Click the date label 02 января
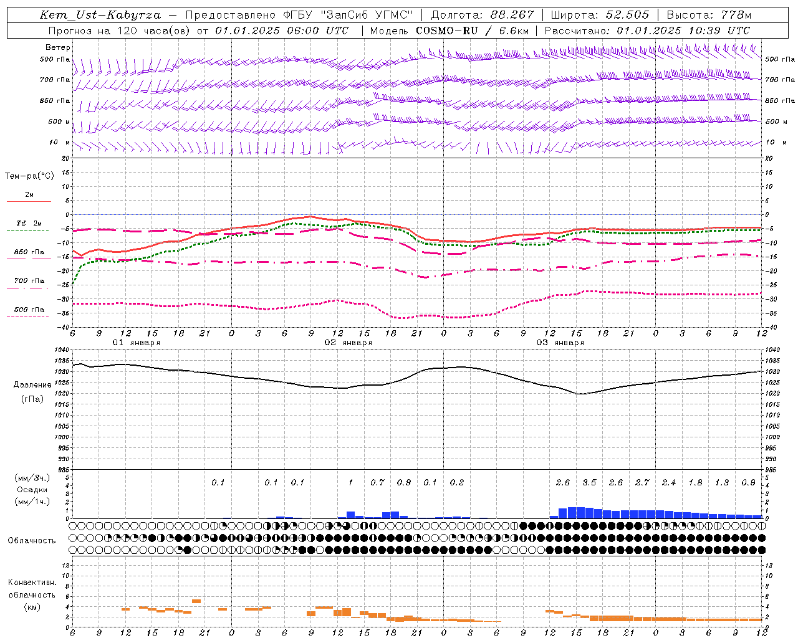Viewport: 798px width, 638px height. click(x=348, y=343)
